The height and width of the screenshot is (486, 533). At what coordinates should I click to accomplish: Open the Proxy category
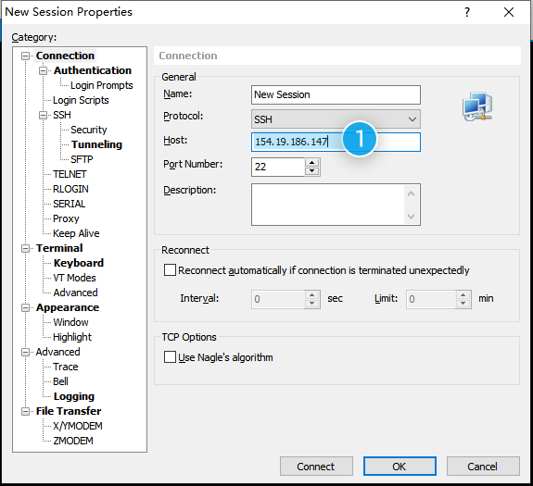point(66,218)
